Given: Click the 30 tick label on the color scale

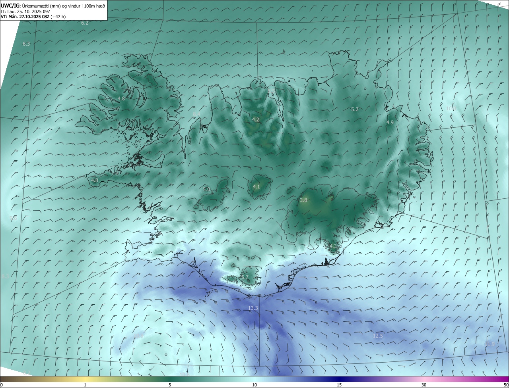Looking at the screenshot, I should [424, 385].
